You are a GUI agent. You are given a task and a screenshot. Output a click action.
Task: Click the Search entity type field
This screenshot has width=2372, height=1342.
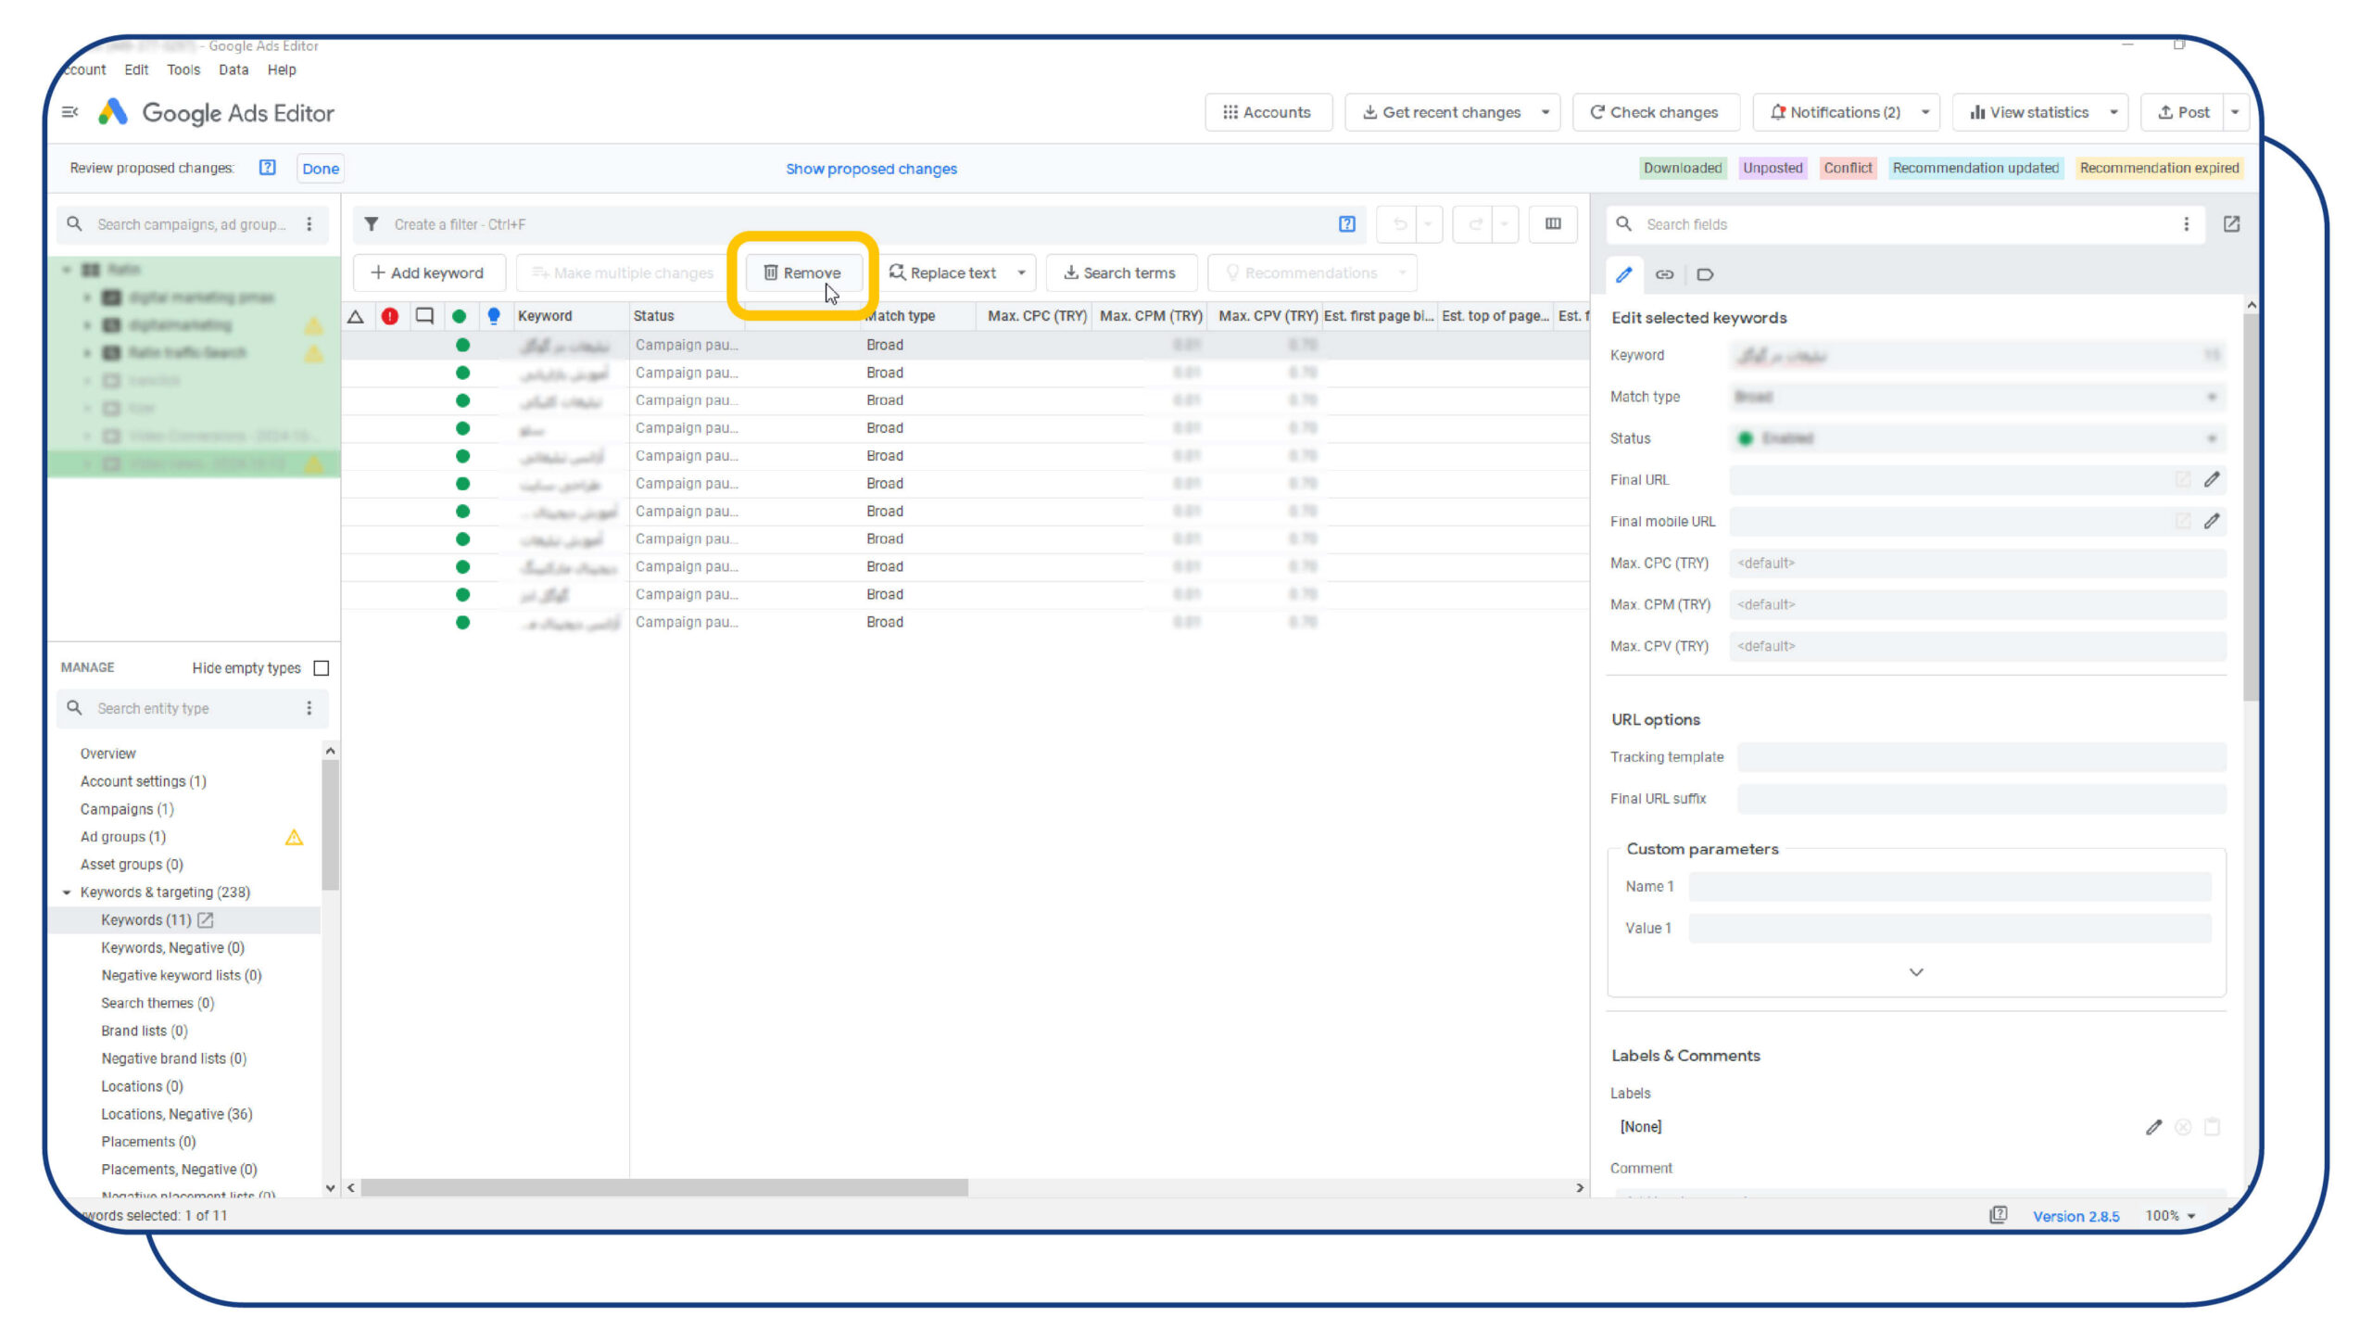192,709
